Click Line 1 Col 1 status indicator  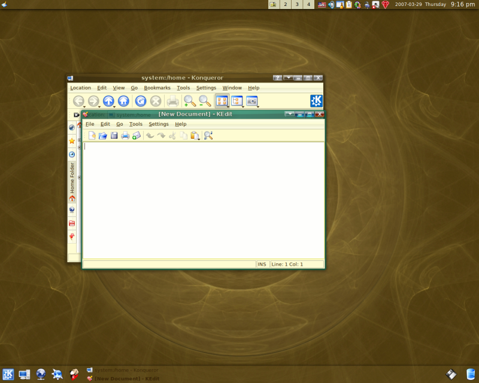pyautogui.click(x=297, y=264)
